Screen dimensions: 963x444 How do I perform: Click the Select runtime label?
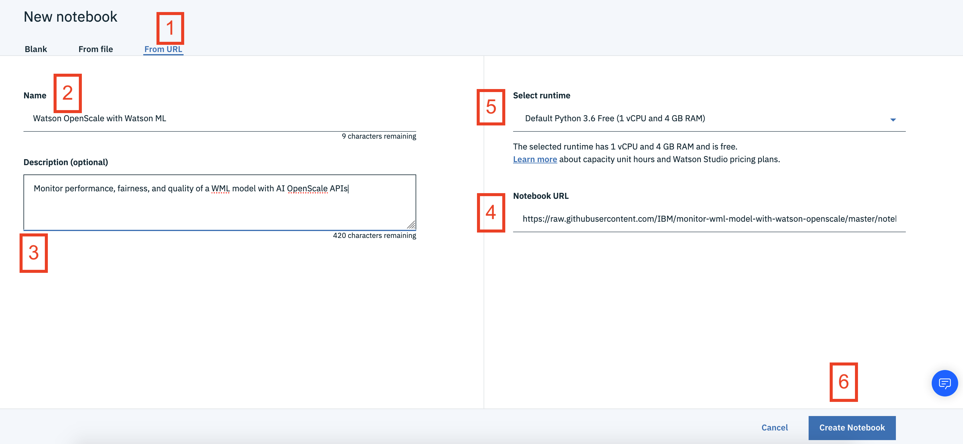point(542,96)
